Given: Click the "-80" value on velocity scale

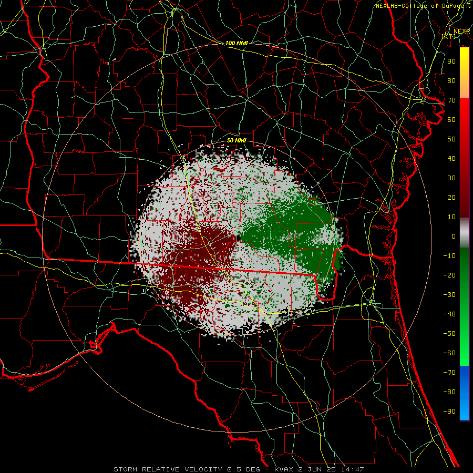Looking at the screenshot, I should click(x=449, y=392).
